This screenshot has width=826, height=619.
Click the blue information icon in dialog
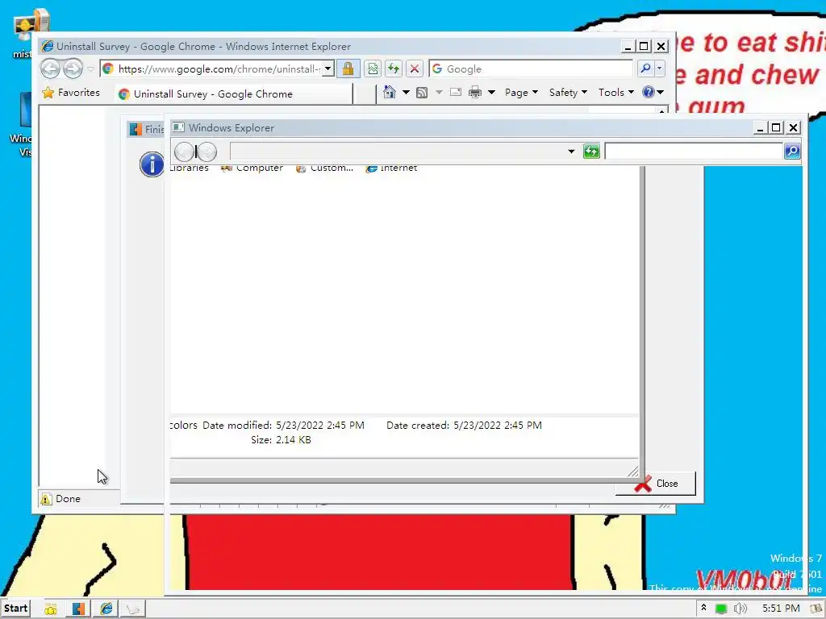(x=152, y=164)
